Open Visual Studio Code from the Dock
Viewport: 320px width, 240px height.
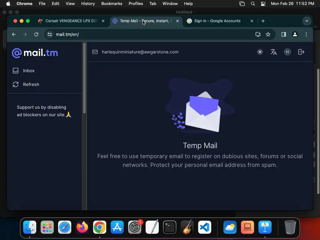click(x=205, y=227)
